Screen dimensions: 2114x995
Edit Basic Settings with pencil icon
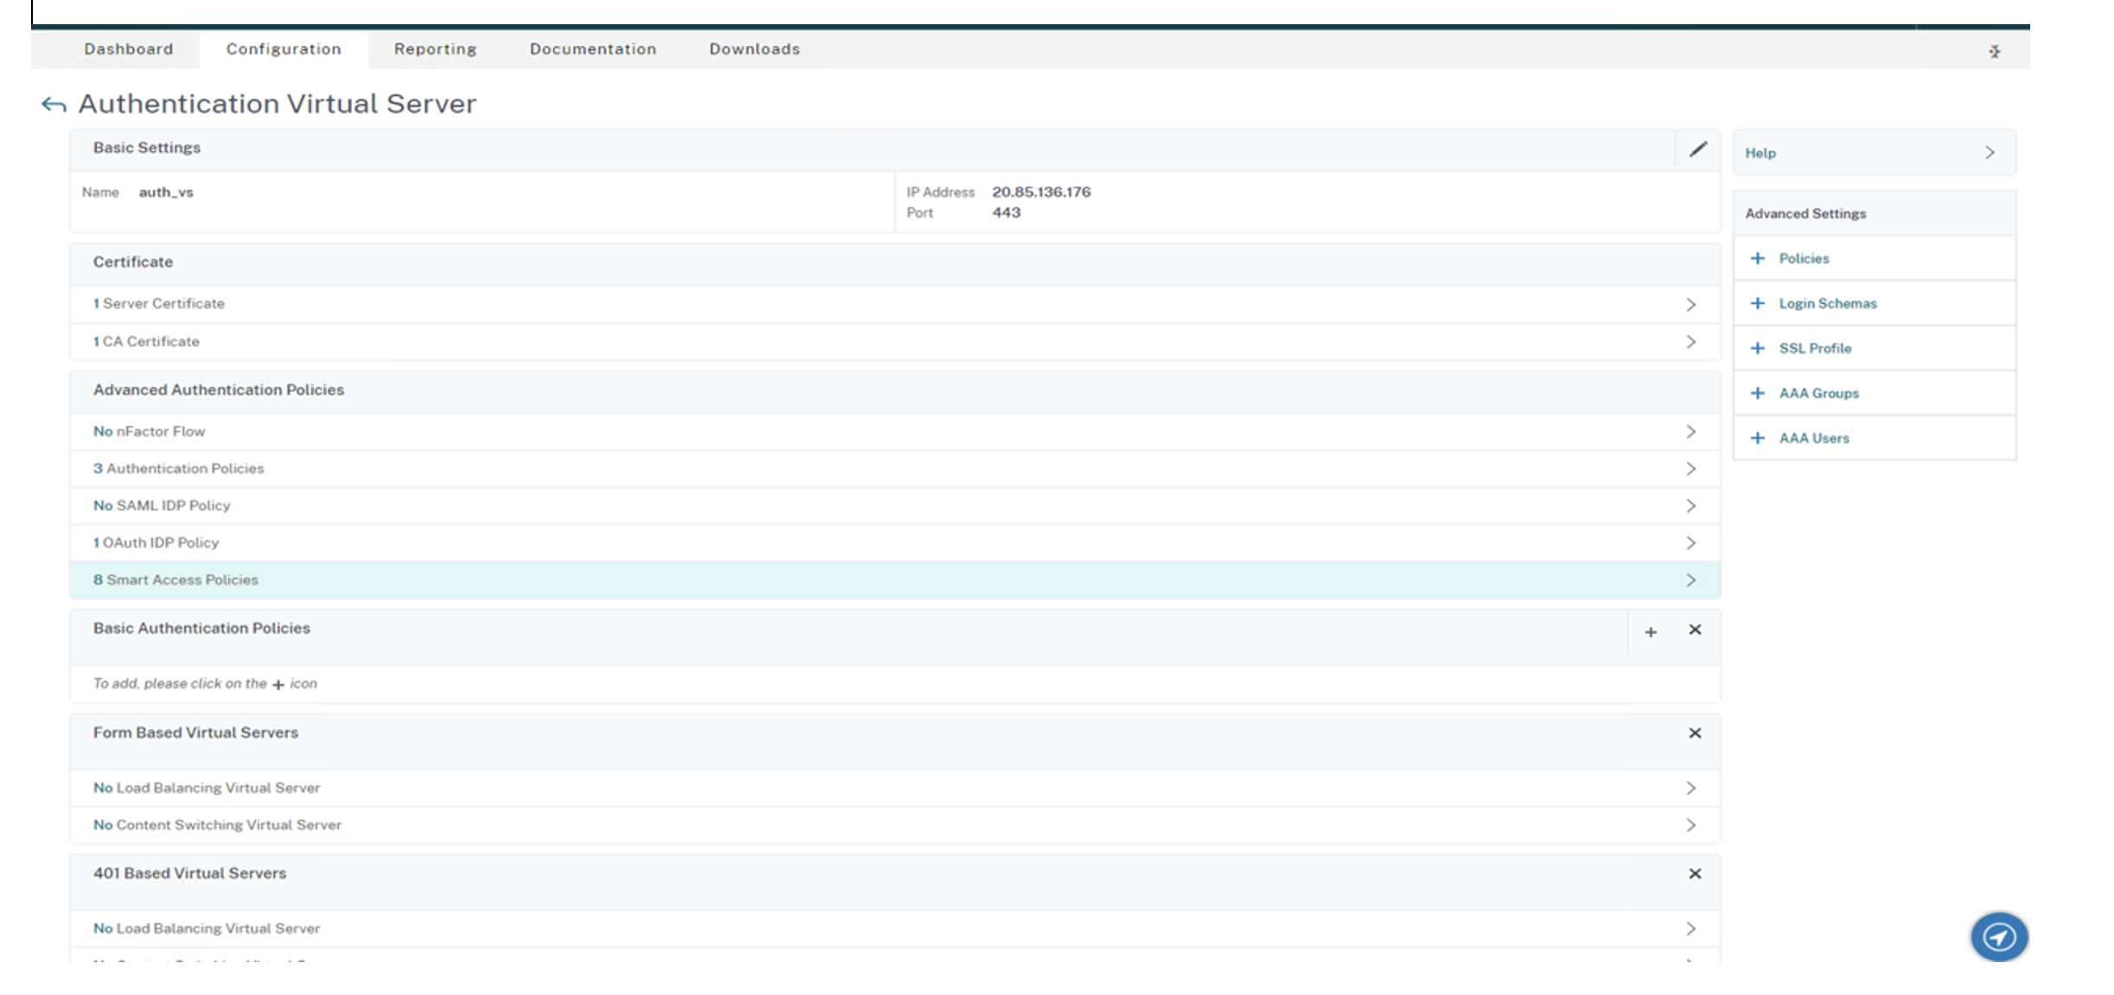click(1697, 149)
